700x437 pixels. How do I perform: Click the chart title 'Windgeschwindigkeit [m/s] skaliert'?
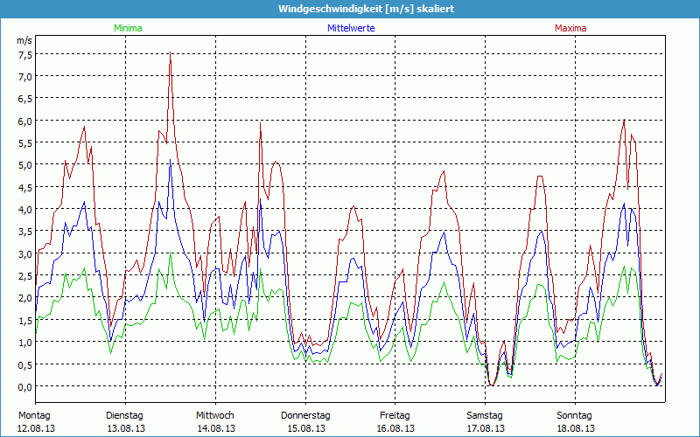click(x=366, y=9)
